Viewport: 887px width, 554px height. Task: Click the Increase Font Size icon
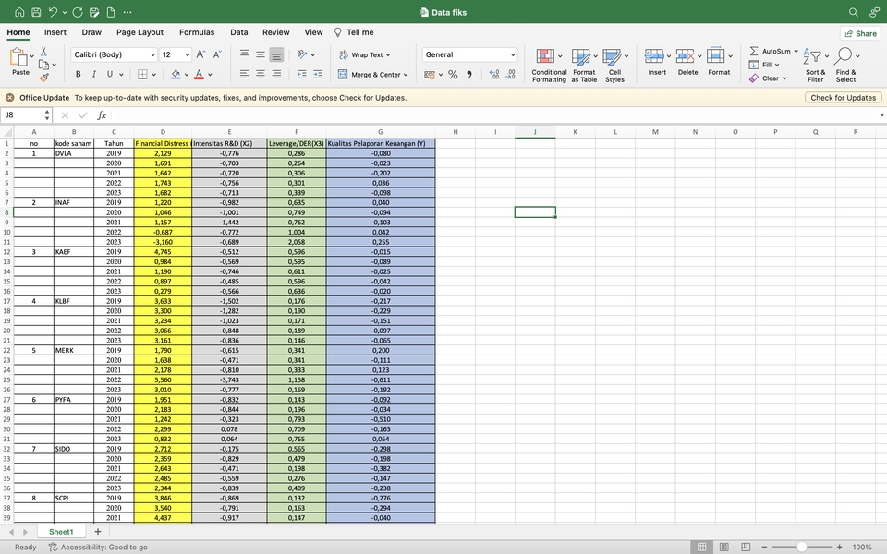202,54
